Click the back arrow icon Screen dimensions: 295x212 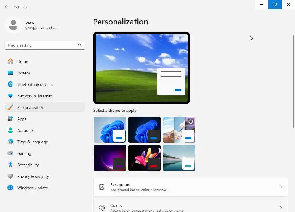(x=7, y=7)
